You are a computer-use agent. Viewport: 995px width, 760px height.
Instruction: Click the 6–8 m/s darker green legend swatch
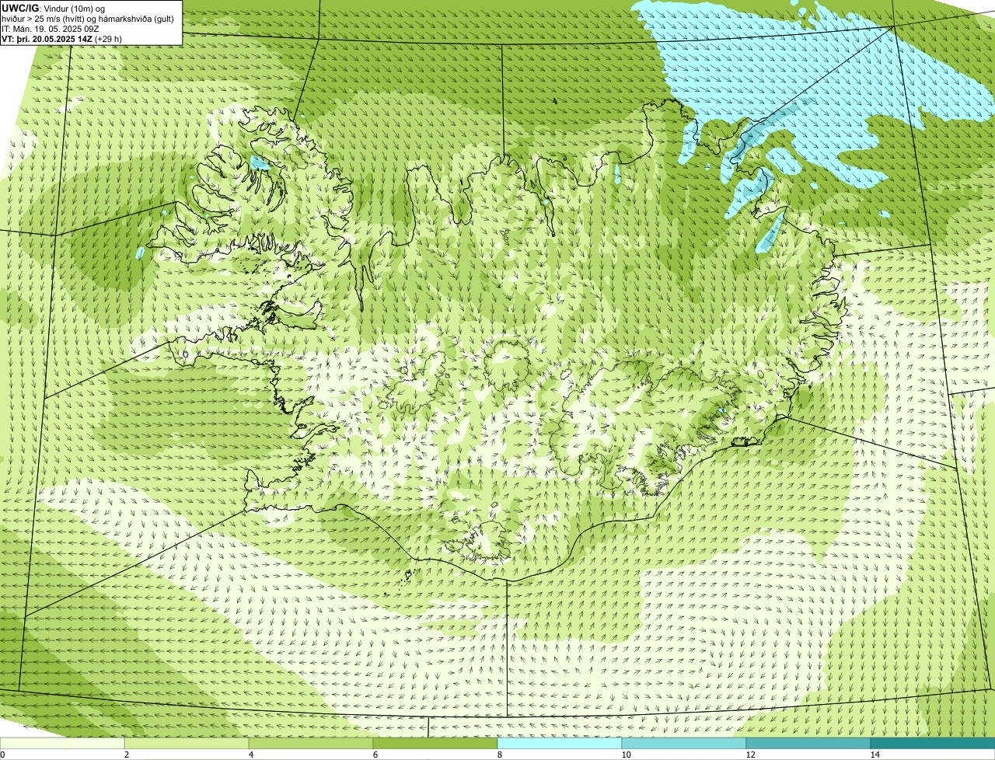[x=435, y=744]
